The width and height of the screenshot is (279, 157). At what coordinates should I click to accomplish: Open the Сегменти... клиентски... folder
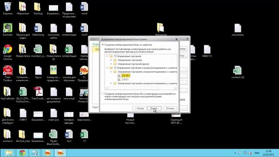(23, 73)
